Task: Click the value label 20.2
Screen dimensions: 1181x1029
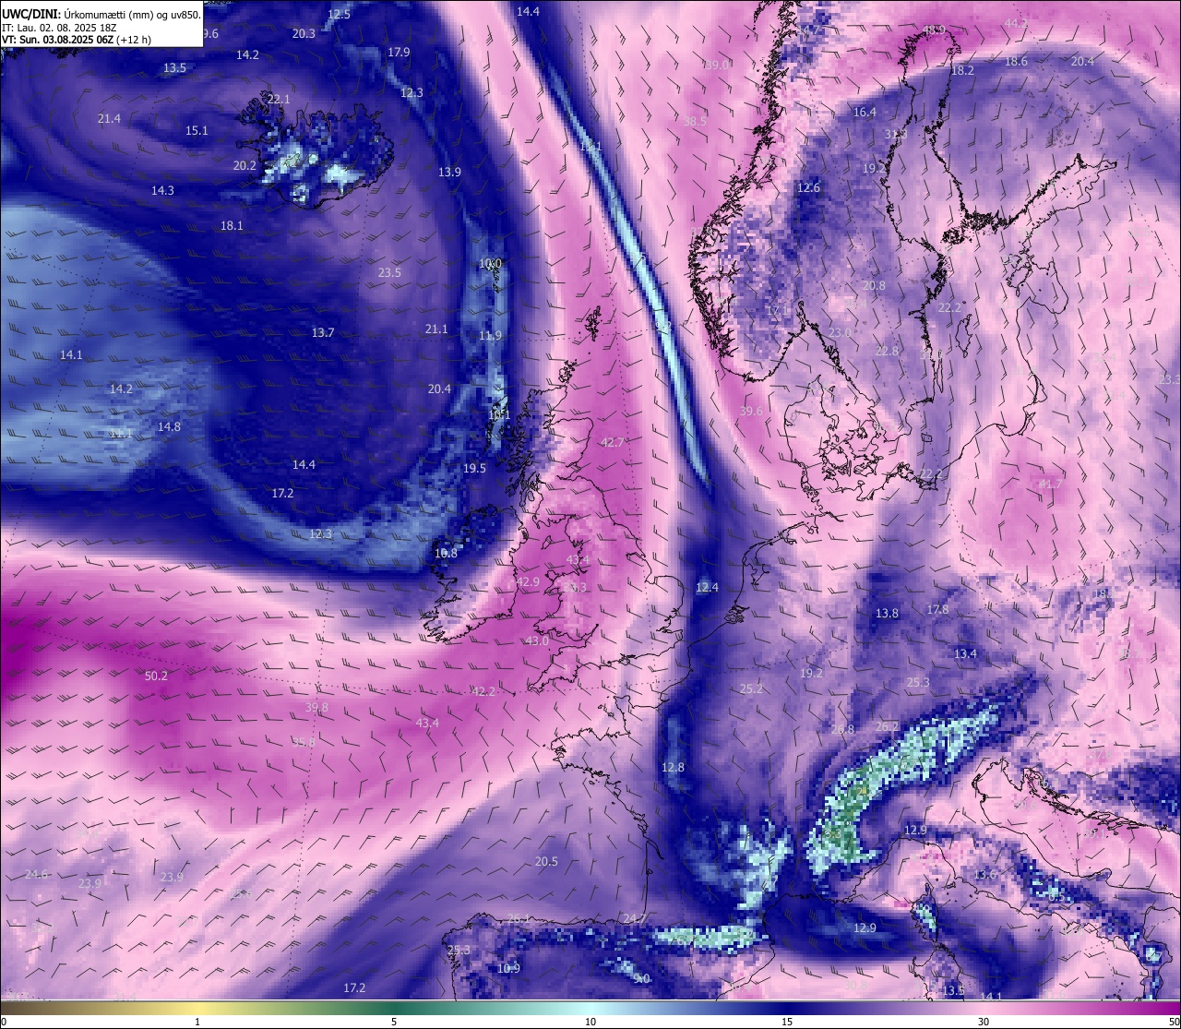Action: pyautogui.click(x=245, y=166)
